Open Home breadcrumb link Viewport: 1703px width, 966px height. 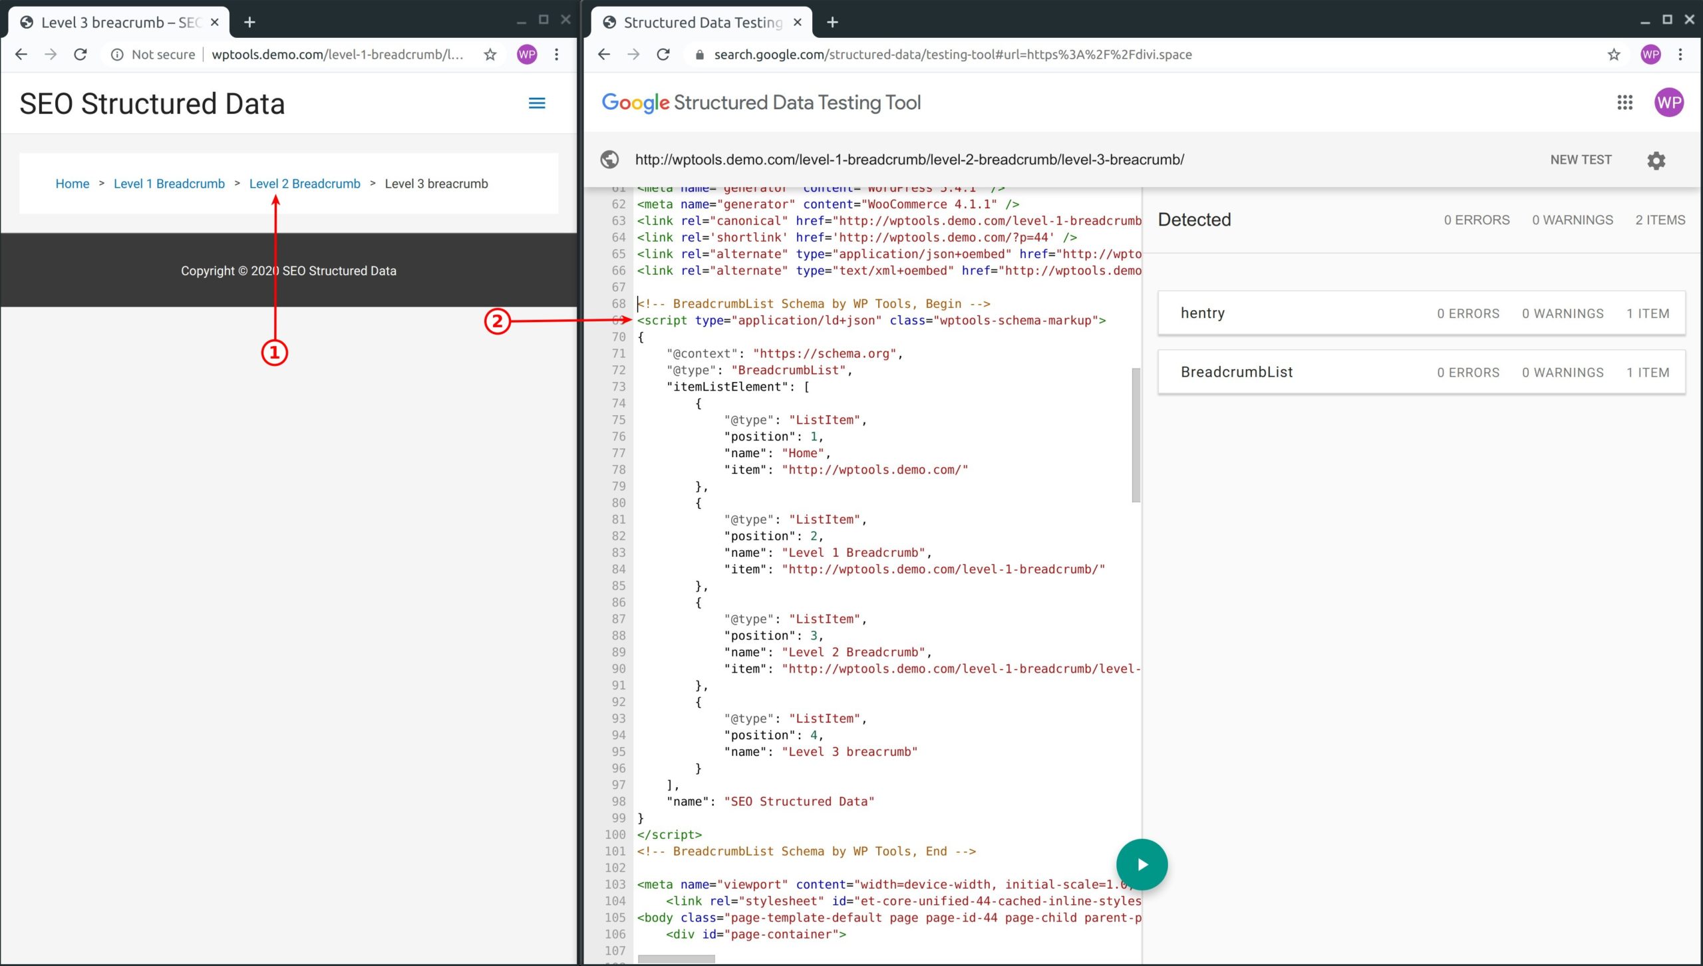click(73, 184)
